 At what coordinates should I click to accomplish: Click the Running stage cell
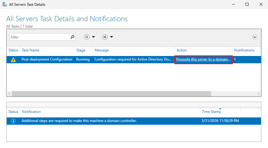[x=83, y=59]
